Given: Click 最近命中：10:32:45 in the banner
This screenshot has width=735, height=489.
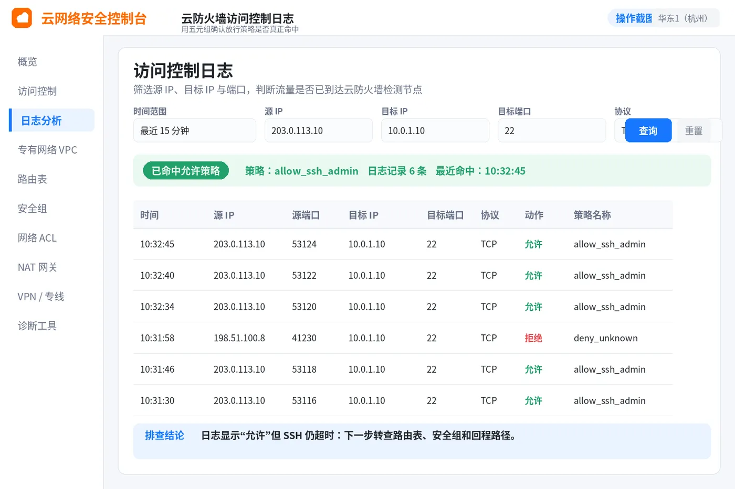Looking at the screenshot, I should tap(480, 171).
